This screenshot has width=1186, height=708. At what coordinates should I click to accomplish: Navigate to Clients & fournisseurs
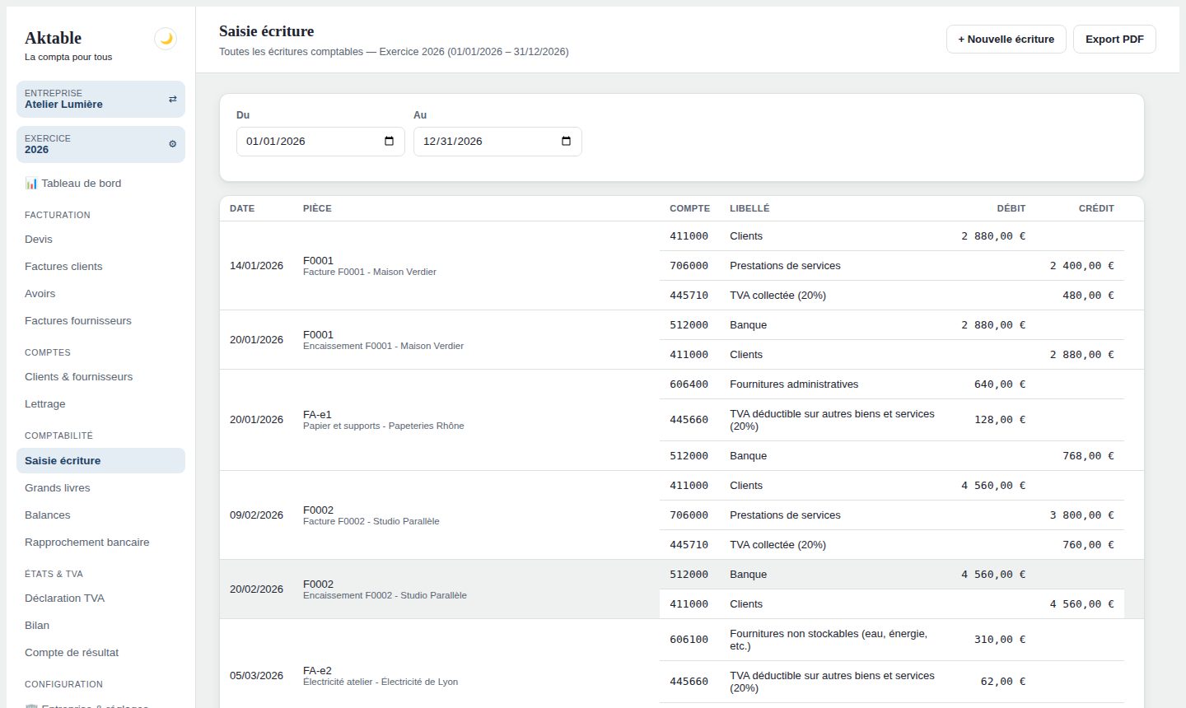pyautogui.click(x=100, y=377)
